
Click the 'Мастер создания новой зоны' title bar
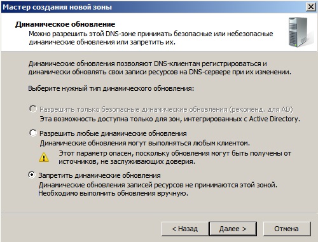coord(159,7)
